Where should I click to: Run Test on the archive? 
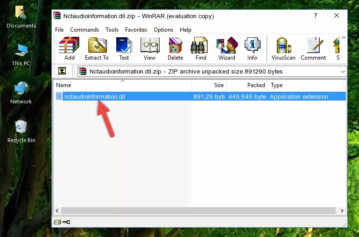[124, 48]
